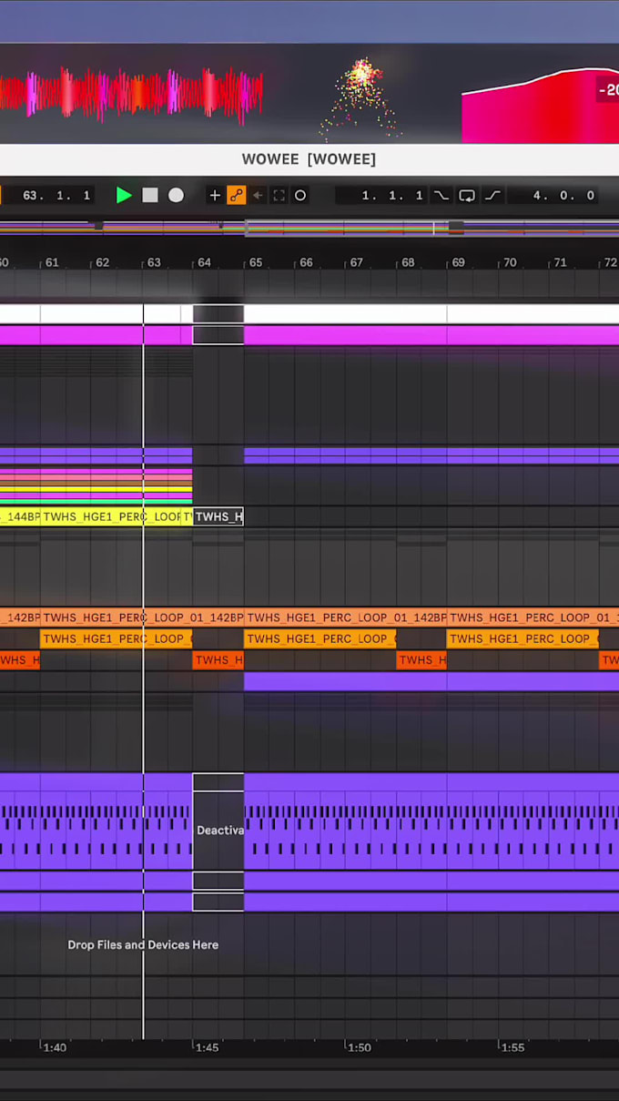The image size is (619, 1101).
Task: Enable the Punch-In switch
Action: (441, 195)
